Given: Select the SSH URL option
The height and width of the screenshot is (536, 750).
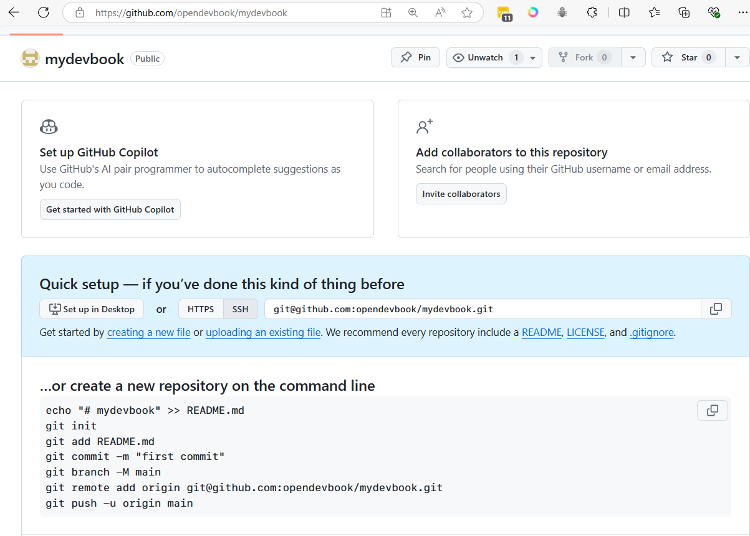Looking at the screenshot, I should click(240, 309).
